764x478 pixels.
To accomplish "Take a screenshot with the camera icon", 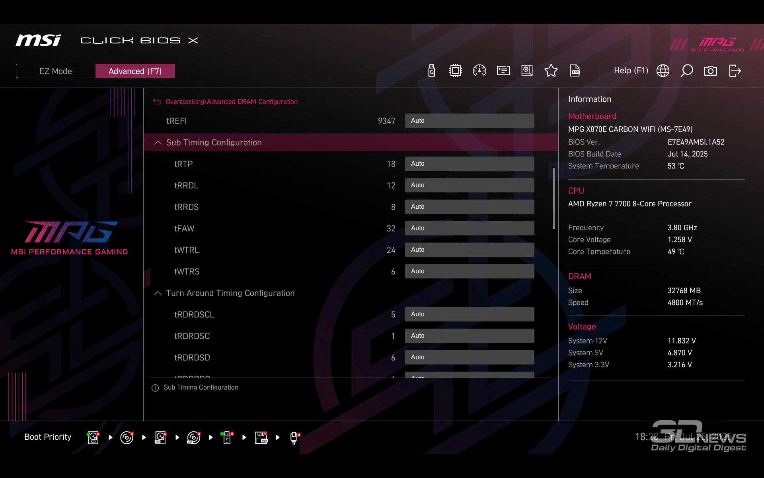I will pos(710,71).
